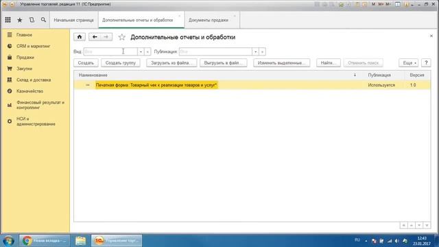Select Дополнительные отчеты и обработки tab
The height and width of the screenshot is (247, 439).
click(137, 20)
